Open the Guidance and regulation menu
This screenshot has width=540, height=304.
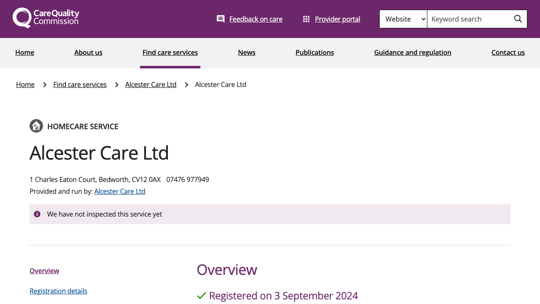click(x=413, y=52)
